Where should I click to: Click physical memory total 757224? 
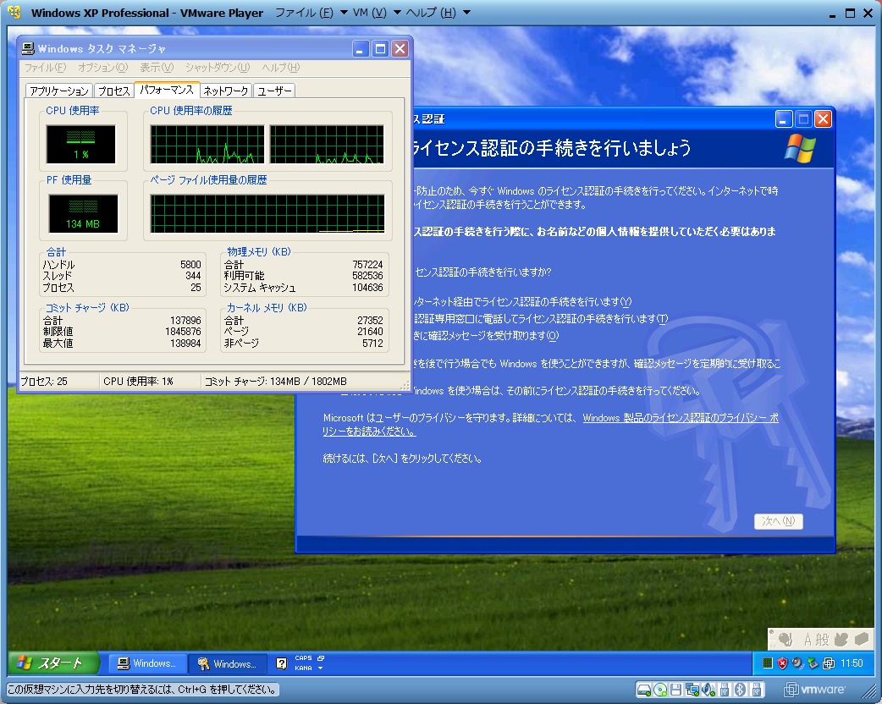(368, 264)
